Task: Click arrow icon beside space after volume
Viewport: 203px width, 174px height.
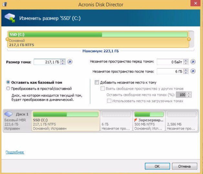Action: tap(193, 71)
